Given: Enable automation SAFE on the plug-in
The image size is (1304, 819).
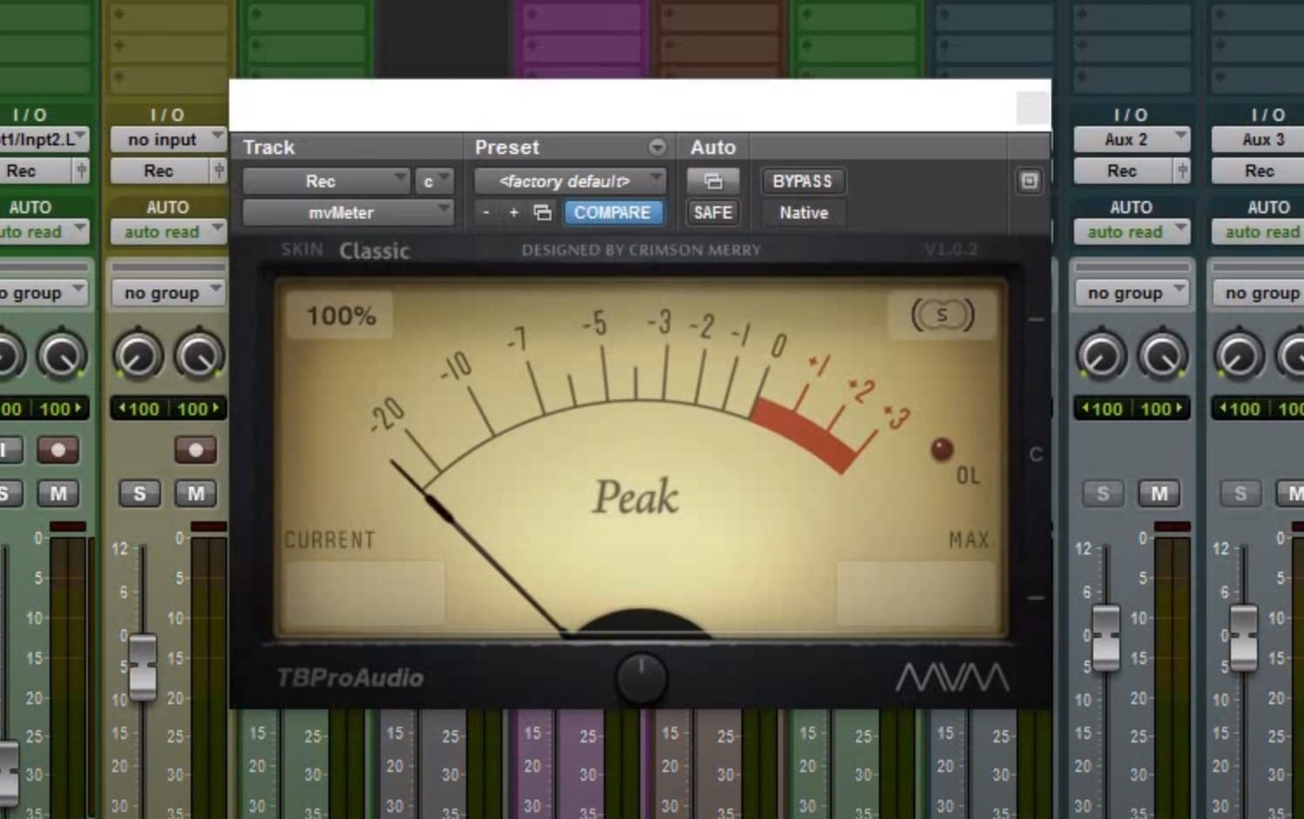Looking at the screenshot, I should (x=713, y=212).
